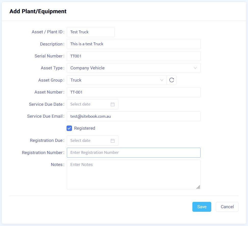Edit the Asset Number TT-001 field
This screenshot has height=226, width=248.
(133, 92)
